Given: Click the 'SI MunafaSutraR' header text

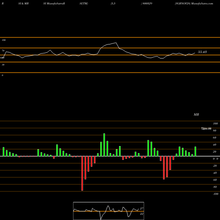Looking at the screenshot, I should coord(54,4).
